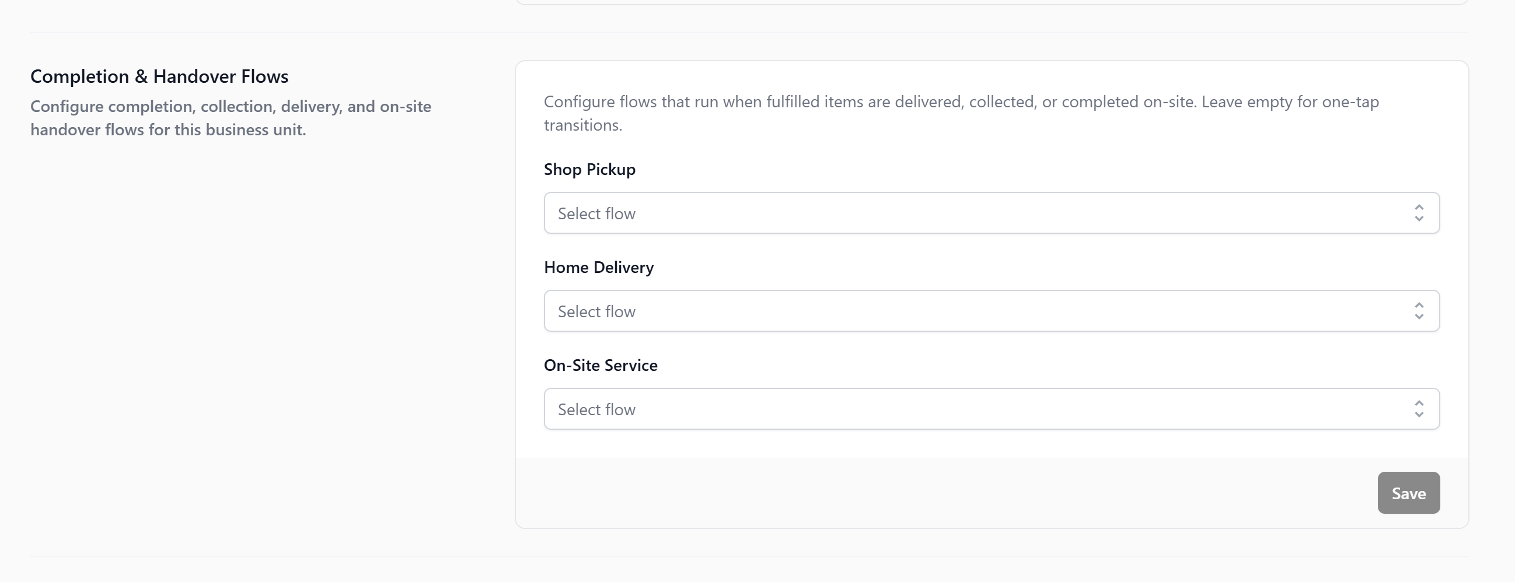1515x582 pixels.
Task: Open the Shop Pickup flow dropdown
Action: tap(991, 213)
